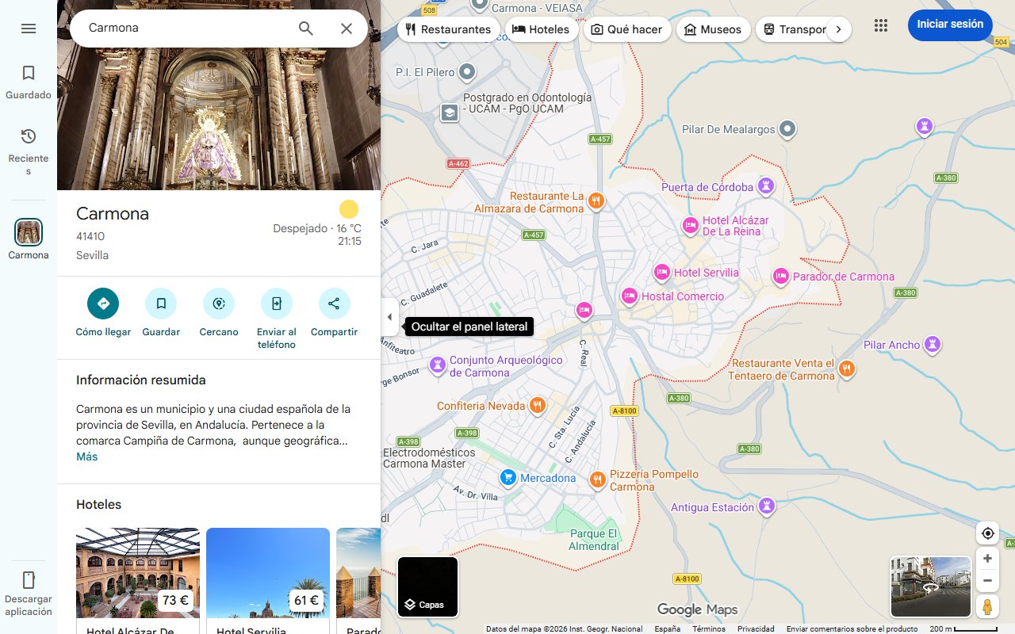
Task: Toggle the Hoteles category filter
Action: (542, 29)
